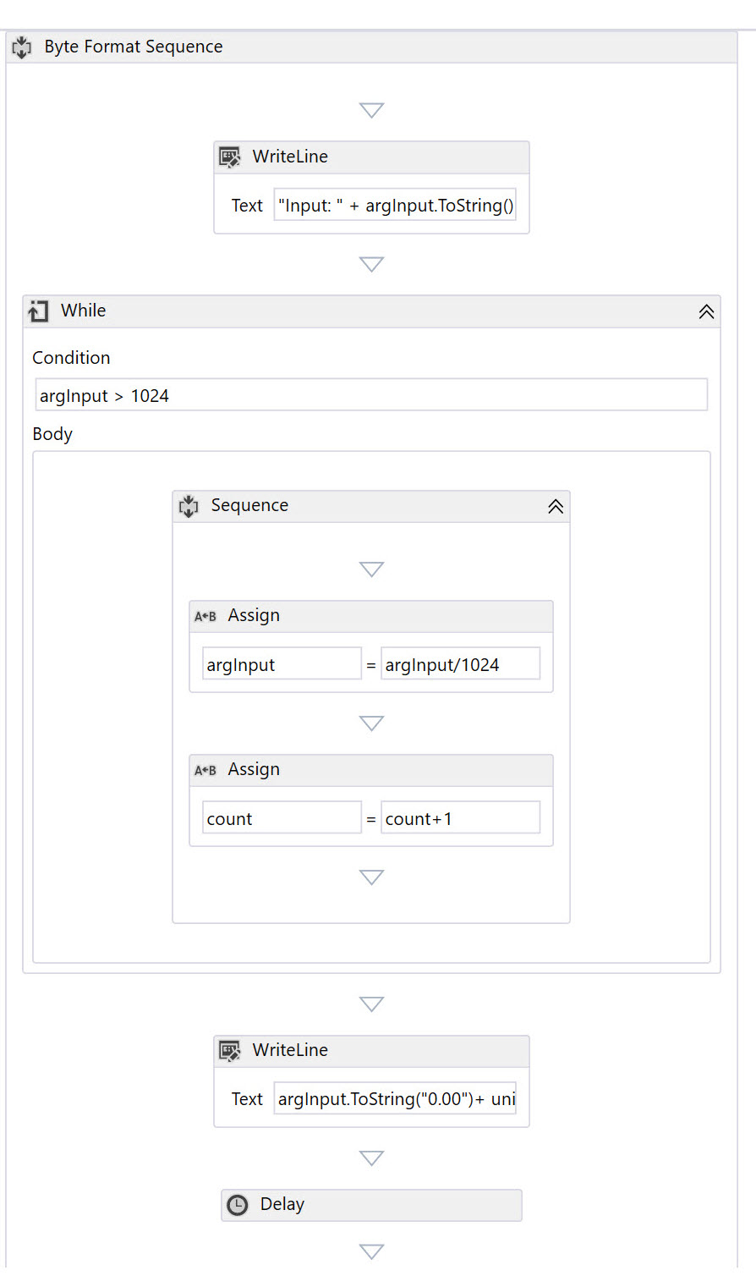The width and height of the screenshot is (756, 1276).
Task: Edit the count+1 value field
Action: point(460,818)
